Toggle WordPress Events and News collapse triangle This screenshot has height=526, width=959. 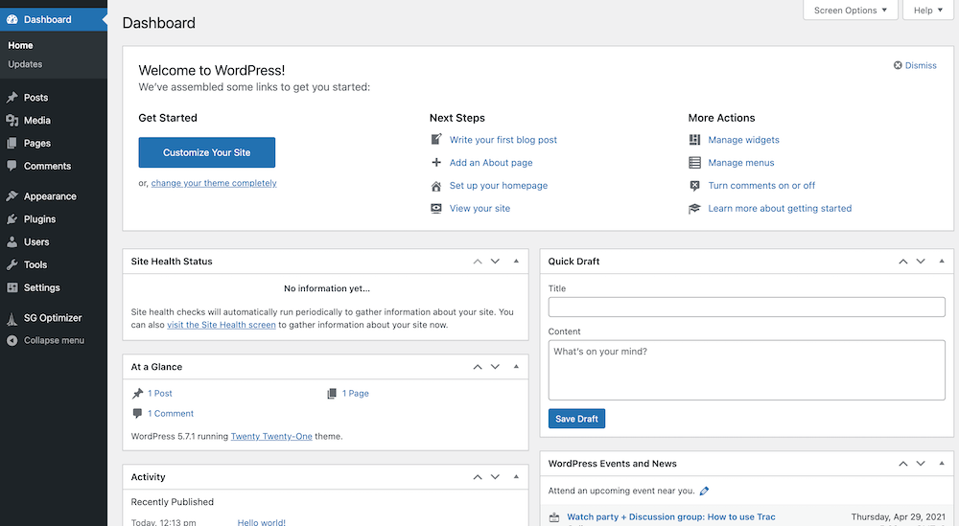[942, 463]
